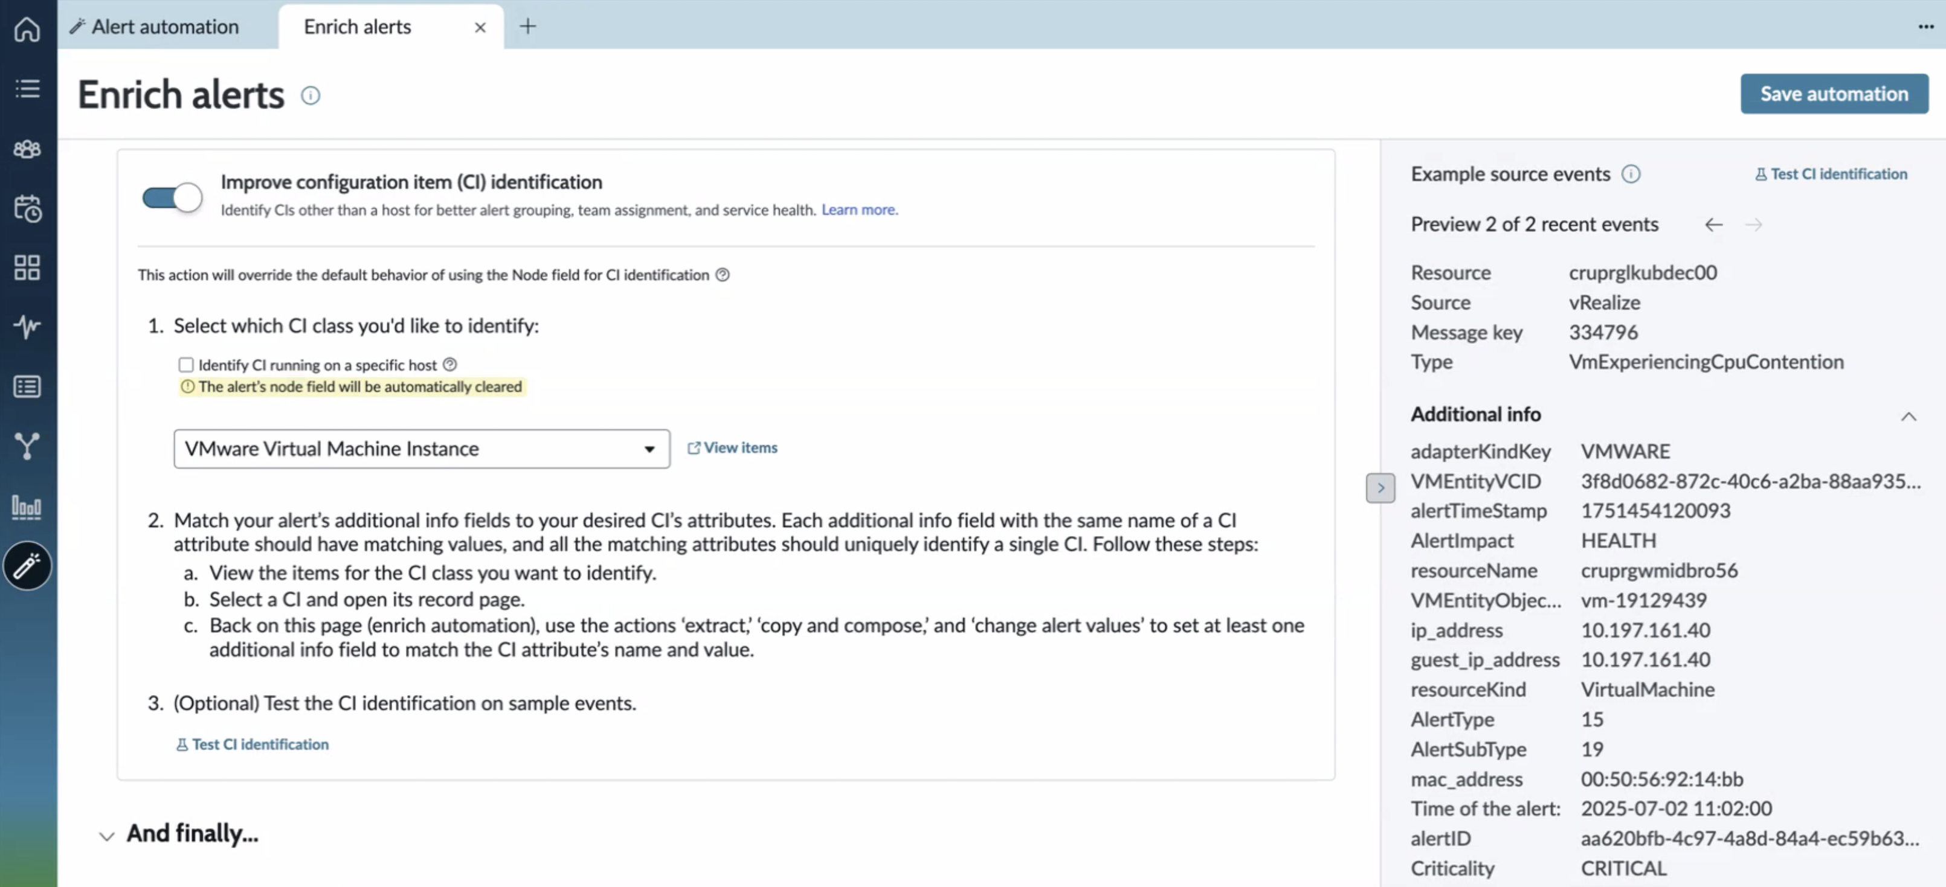Collapse the example events side panel
Image resolution: width=1946 pixels, height=887 pixels.
1380,488
